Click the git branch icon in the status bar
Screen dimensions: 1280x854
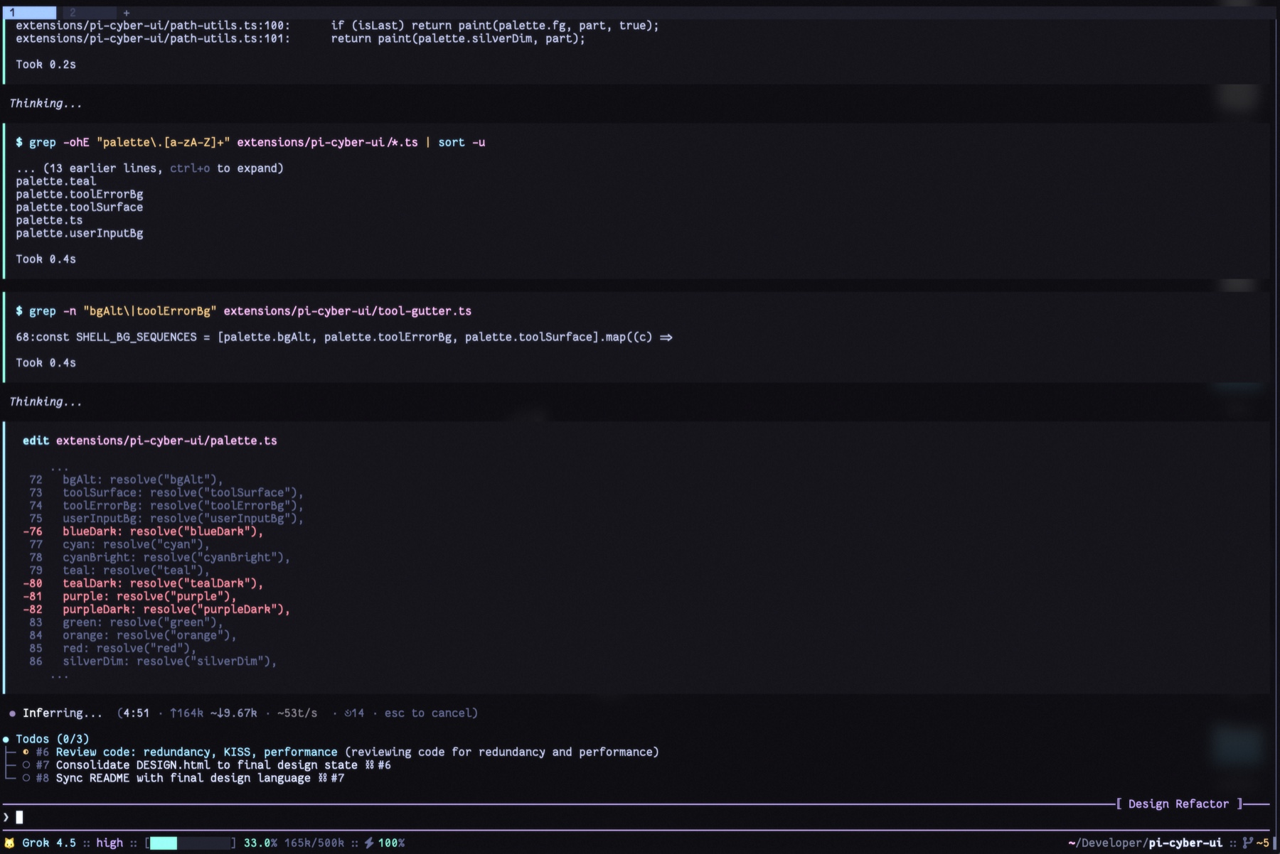coord(1247,843)
